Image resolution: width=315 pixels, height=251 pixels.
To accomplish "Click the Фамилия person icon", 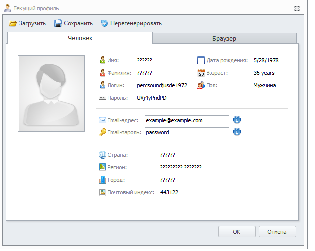I will pyautogui.click(x=103, y=73).
